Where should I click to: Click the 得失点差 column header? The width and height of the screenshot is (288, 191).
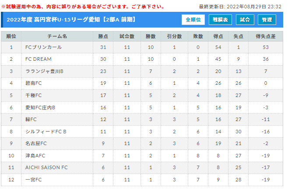point(266,36)
